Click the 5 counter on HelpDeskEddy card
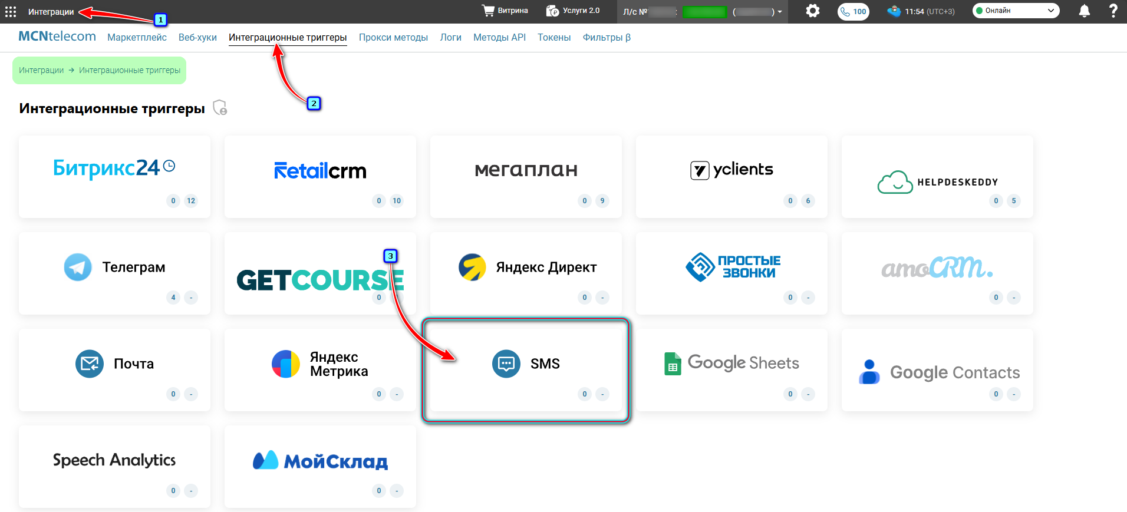This screenshot has height=512, width=1127. click(x=1014, y=201)
